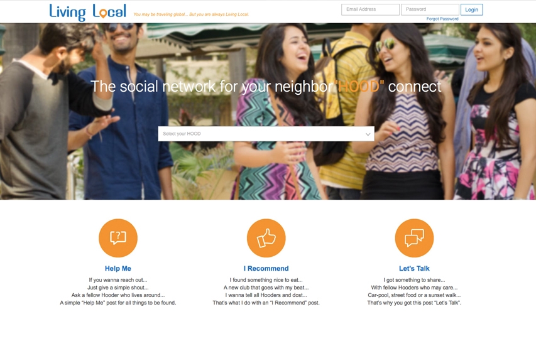Click the Let's Talk chat bubbles icon
This screenshot has width=536, height=341.
(414, 238)
